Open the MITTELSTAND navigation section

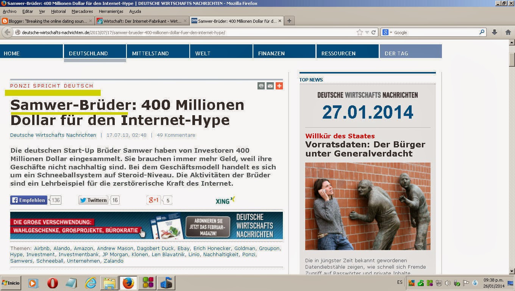[158, 52]
